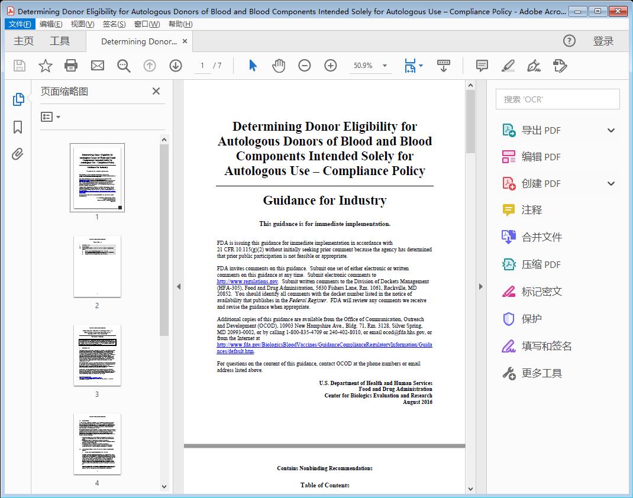633x498 pixels.
Task: Click the Email document icon
Action: pos(97,66)
